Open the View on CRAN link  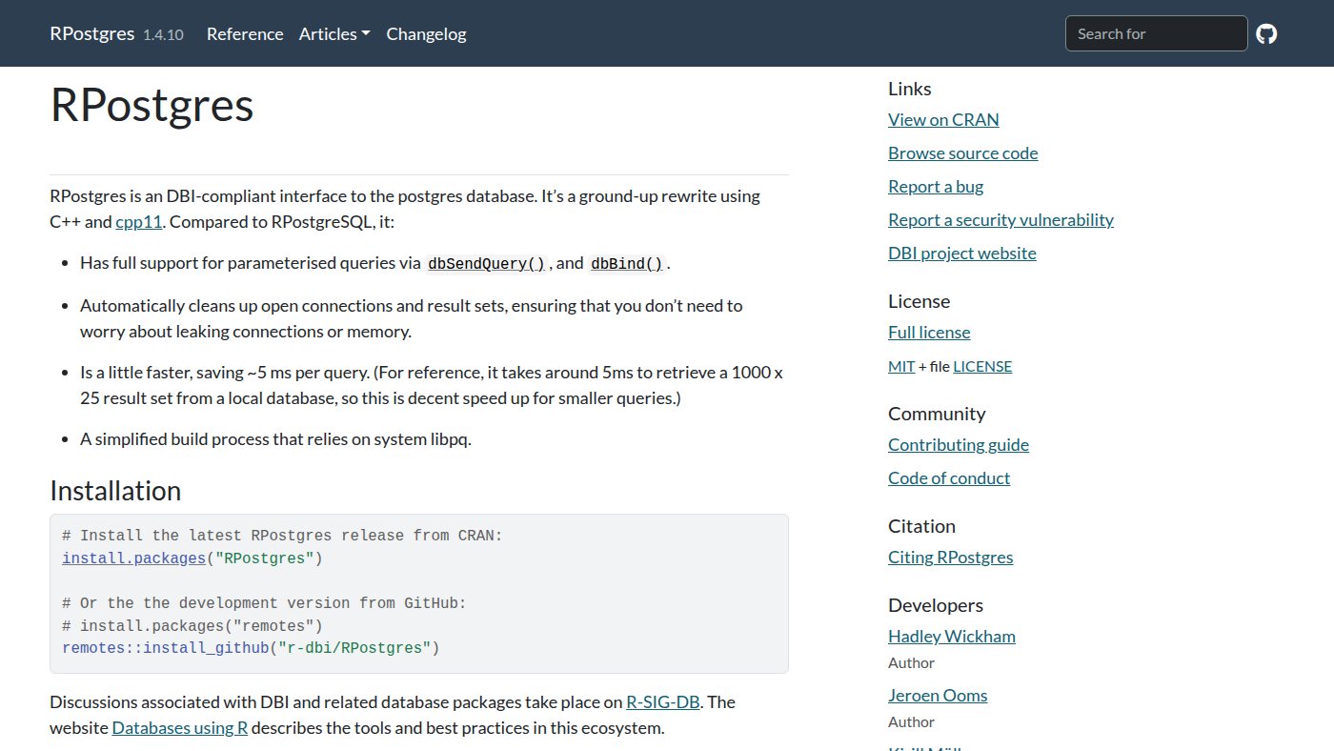click(x=943, y=120)
